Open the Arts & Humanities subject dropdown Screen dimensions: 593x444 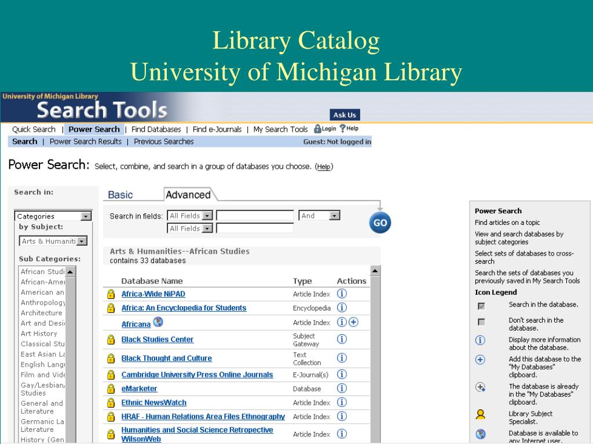(53, 241)
